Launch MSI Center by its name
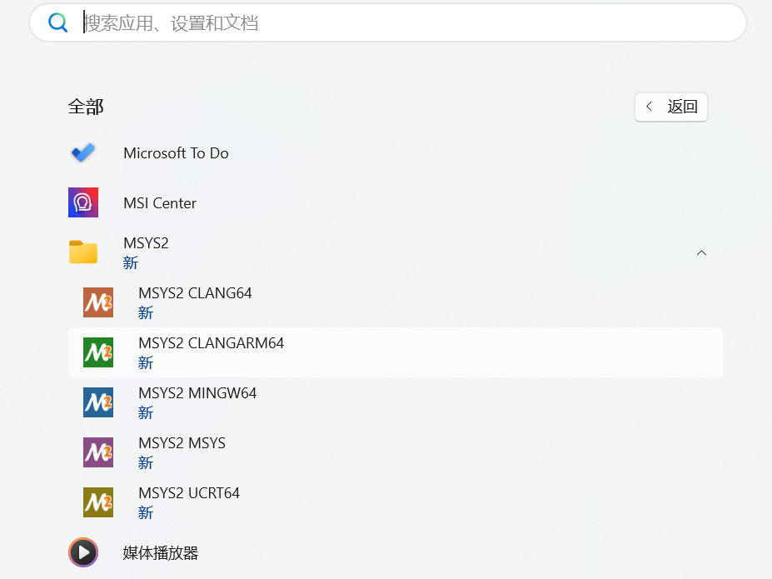Image resolution: width=772 pixels, height=579 pixels. tap(160, 203)
